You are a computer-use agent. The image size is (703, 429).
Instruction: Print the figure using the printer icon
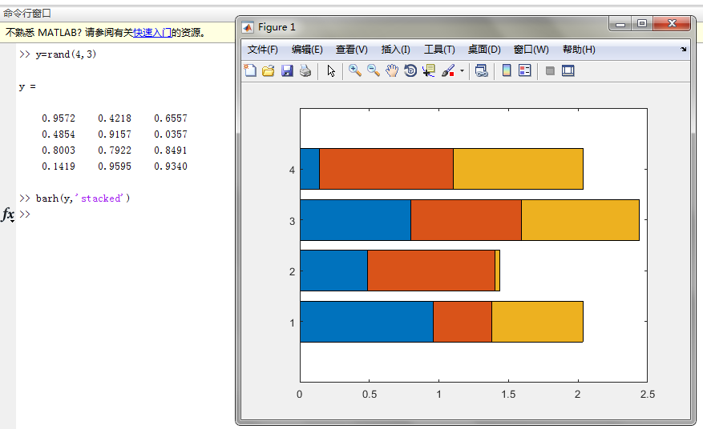pos(305,70)
